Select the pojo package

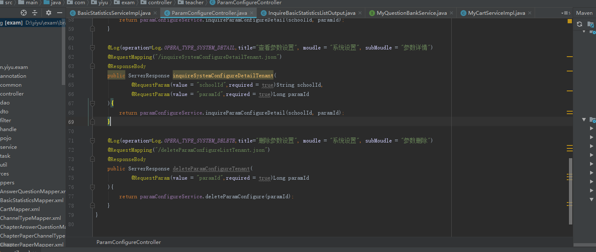click(x=6, y=138)
